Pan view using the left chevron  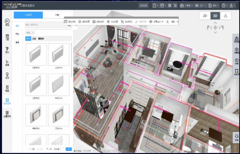(211, 28)
